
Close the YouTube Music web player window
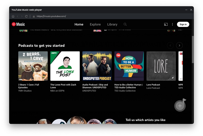pos(191,10)
